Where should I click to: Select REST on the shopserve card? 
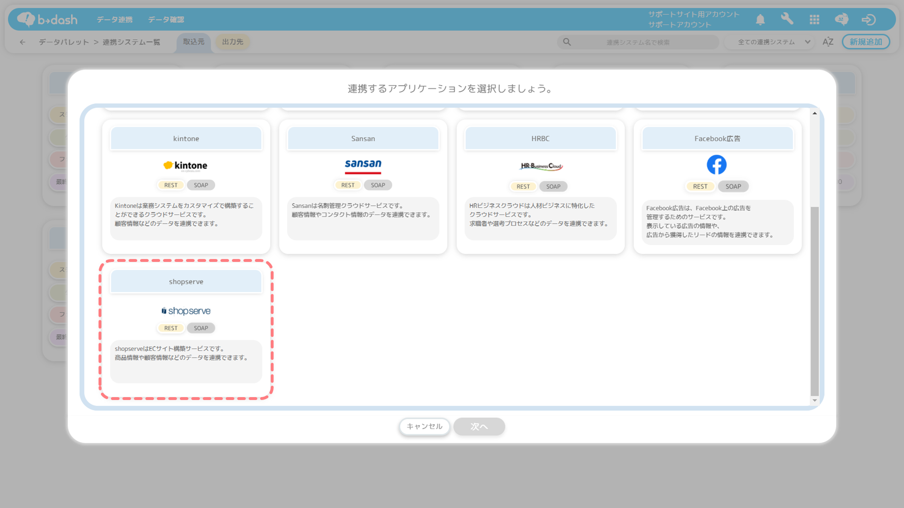click(171, 328)
